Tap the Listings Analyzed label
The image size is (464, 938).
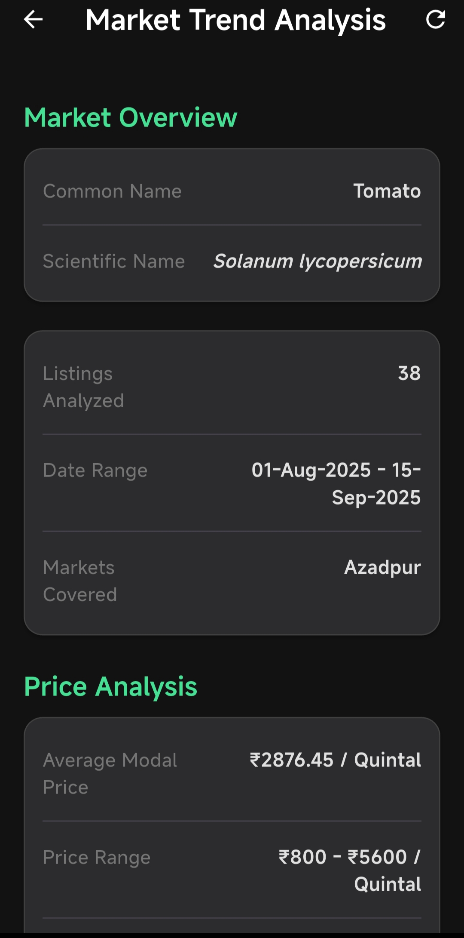click(x=83, y=387)
